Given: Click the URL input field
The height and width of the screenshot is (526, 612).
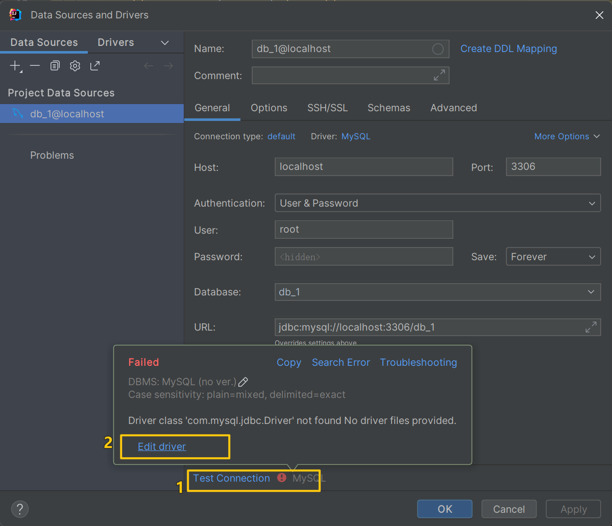Looking at the screenshot, I should 437,327.
